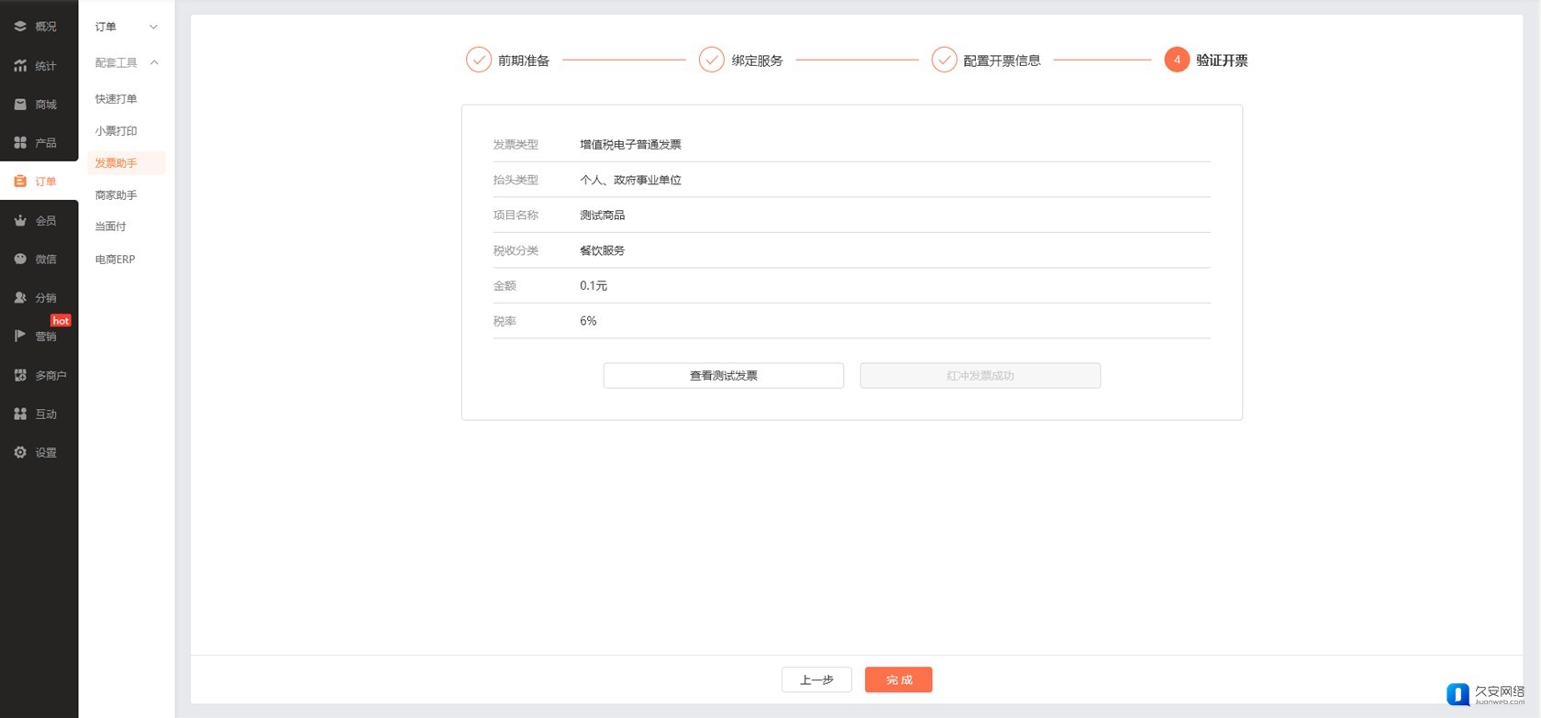1541x718 pixels.
Task: Open 统计 statistics chart icon
Action: click(20, 66)
